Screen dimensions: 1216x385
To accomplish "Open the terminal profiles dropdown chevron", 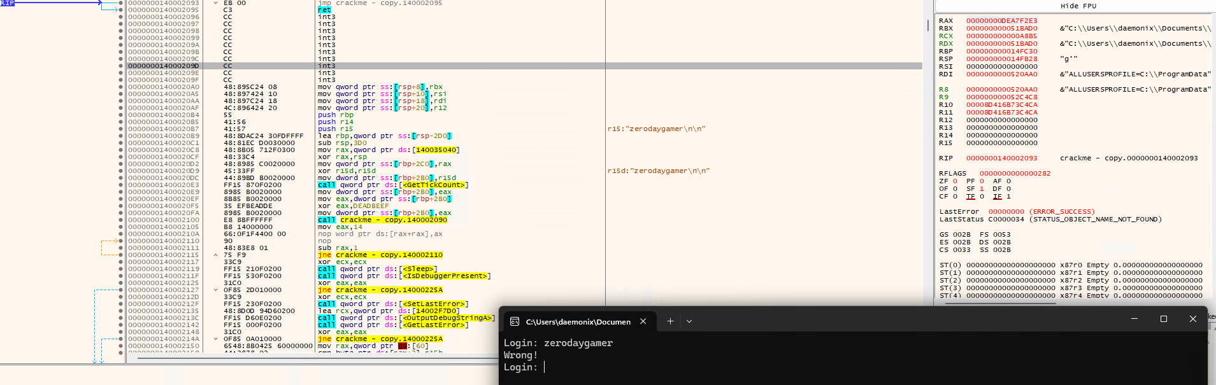I will click(689, 321).
